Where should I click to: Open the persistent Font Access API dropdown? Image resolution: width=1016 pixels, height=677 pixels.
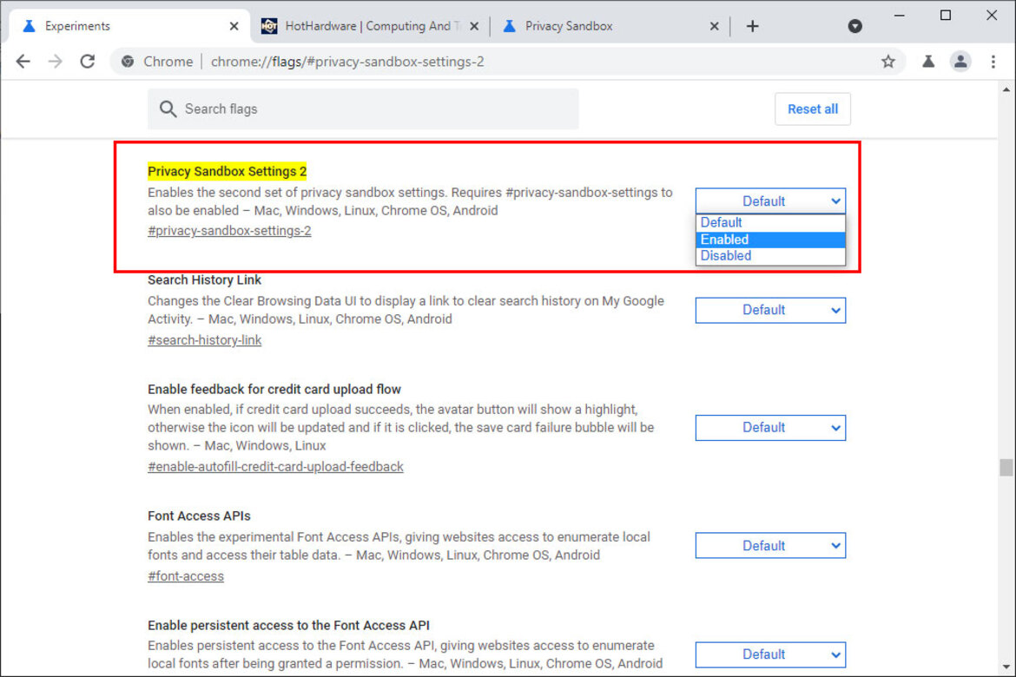pos(770,654)
